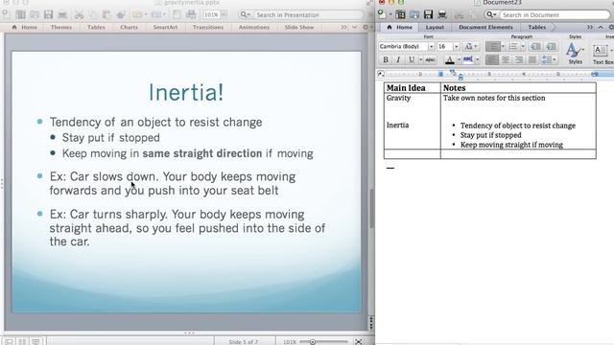This screenshot has width=614, height=345.
Task: Increase indent in Word ribbon
Action: pos(551,47)
